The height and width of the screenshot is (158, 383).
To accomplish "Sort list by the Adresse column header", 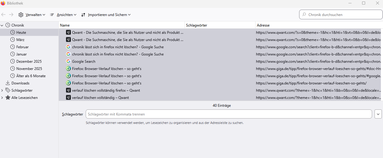I will pyautogui.click(x=318, y=25).
